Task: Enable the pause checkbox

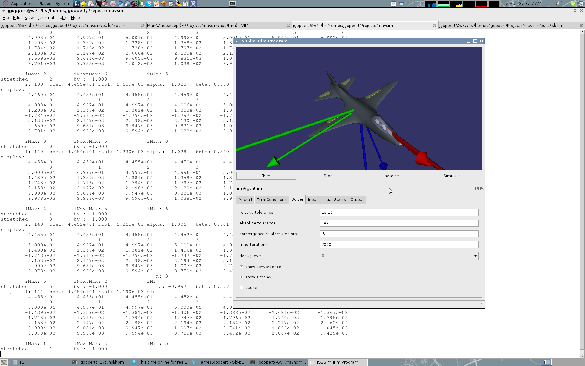Action: (x=242, y=288)
